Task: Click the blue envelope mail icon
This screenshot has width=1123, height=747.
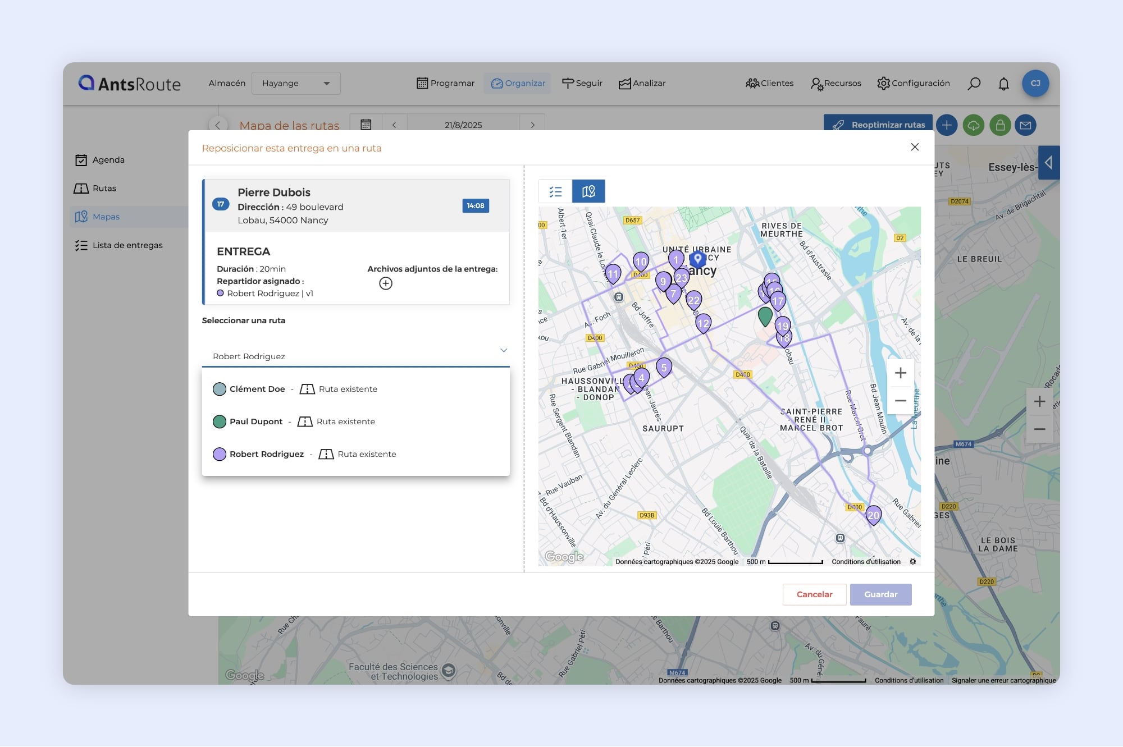Action: [x=1025, y=125]
